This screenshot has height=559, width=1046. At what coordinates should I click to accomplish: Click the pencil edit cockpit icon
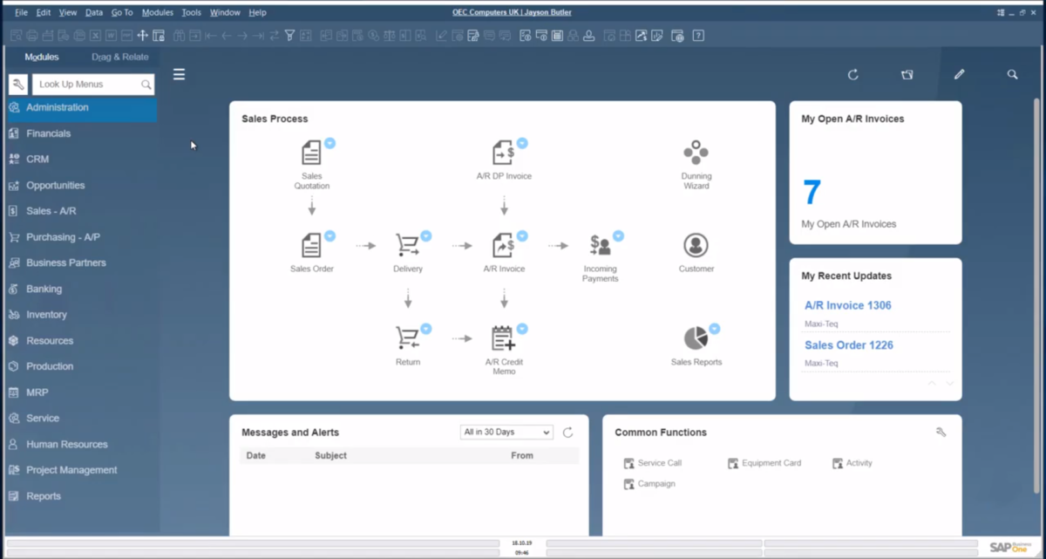click(959, 75)
